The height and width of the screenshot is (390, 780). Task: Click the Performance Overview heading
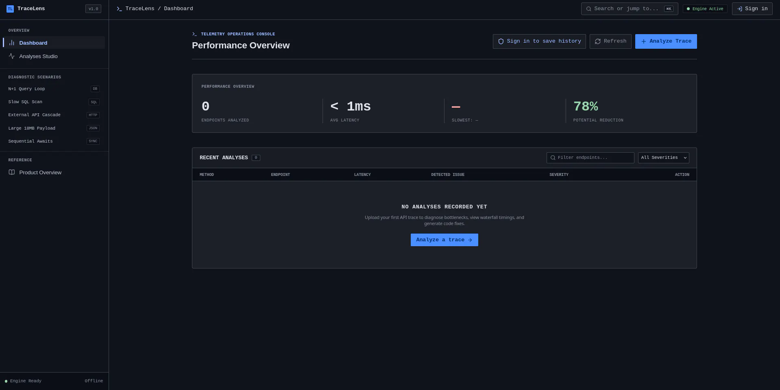pos(241,45)
